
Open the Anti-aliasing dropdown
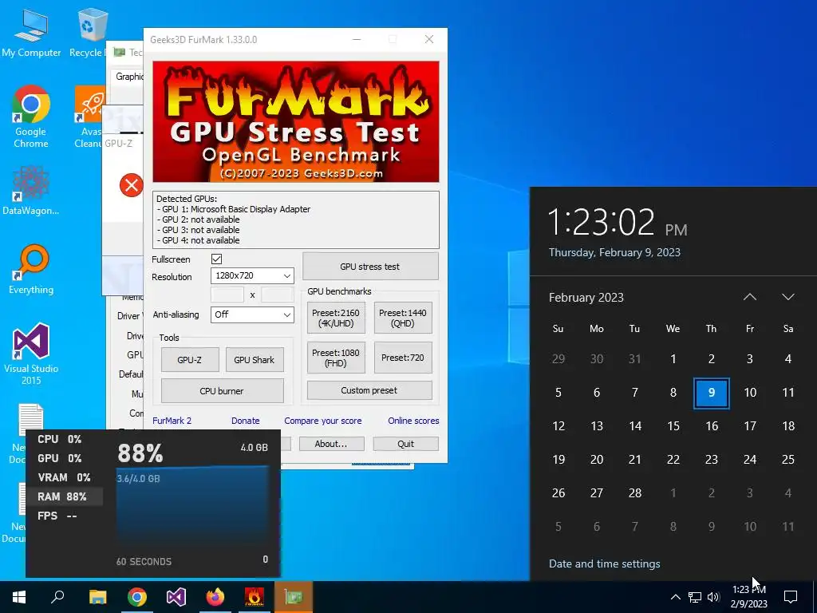click(x=252, y=314)
